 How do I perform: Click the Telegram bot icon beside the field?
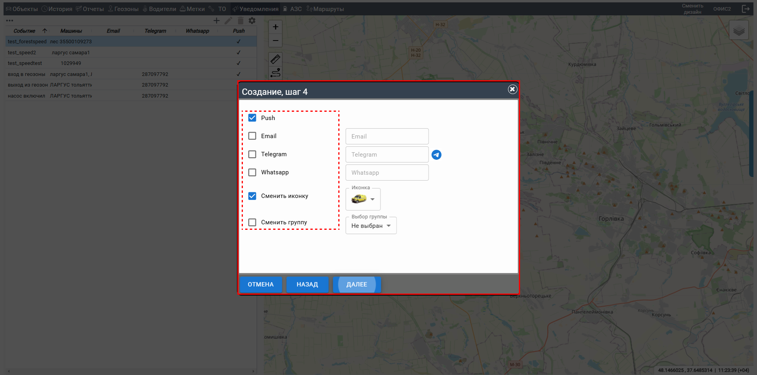tap(436, 155)
